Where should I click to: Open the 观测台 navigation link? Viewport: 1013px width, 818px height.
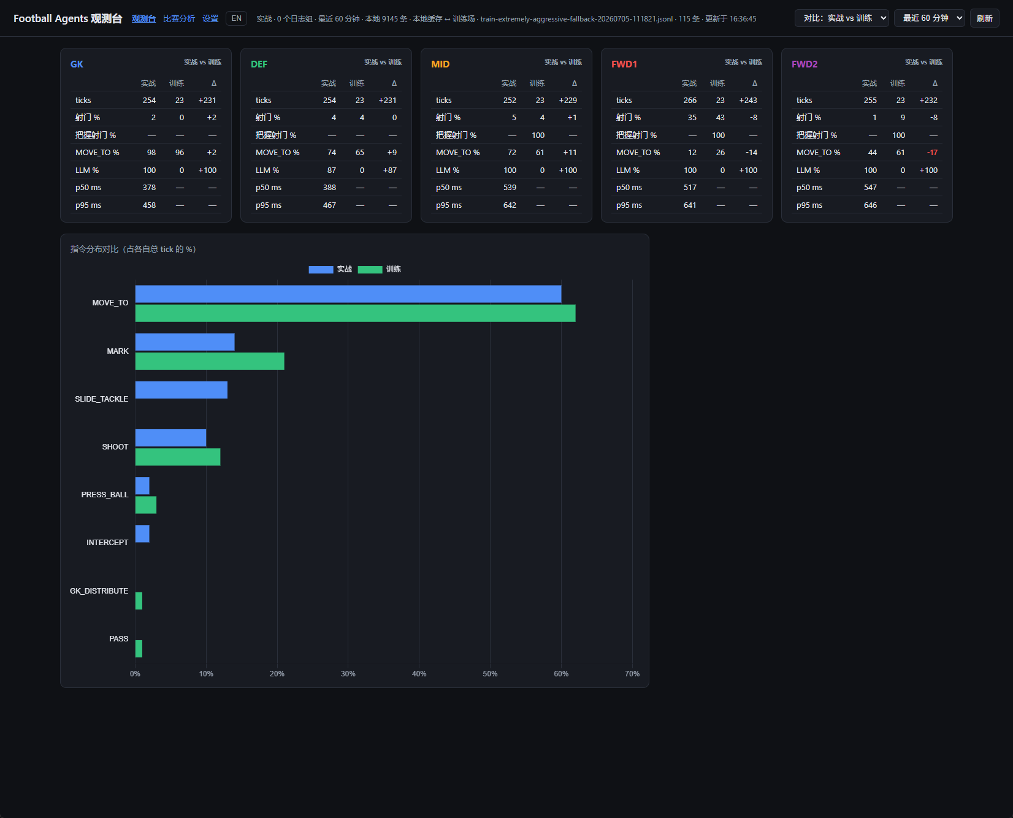tap(143, 18)
